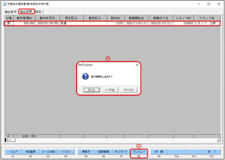Click the 案件年月日 column header
This screenshot has height=160, width=225.
48,18
